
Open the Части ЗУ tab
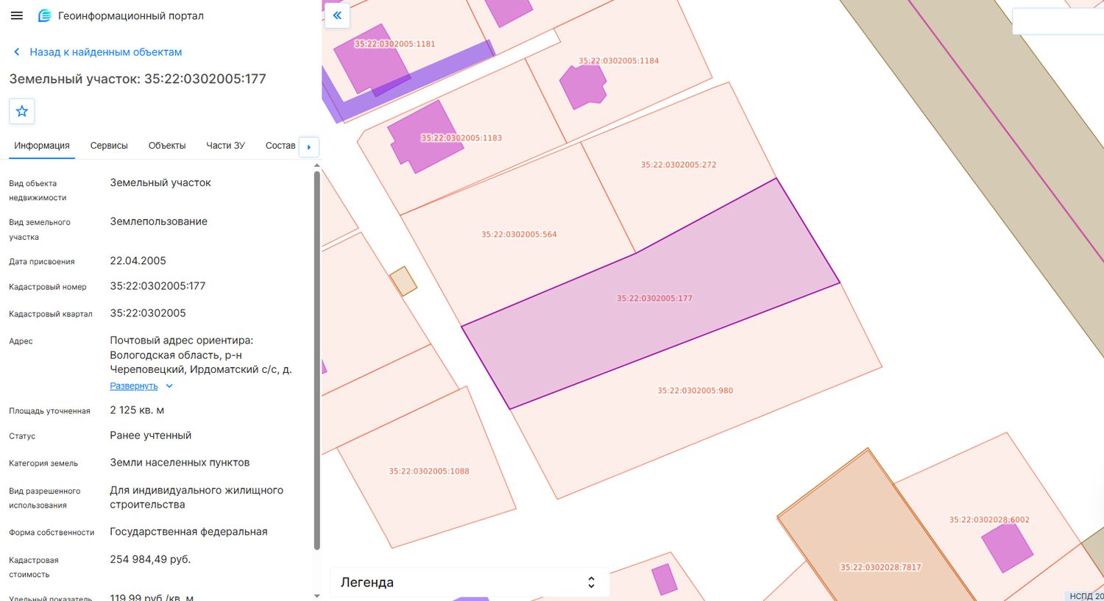pos(225,146)
